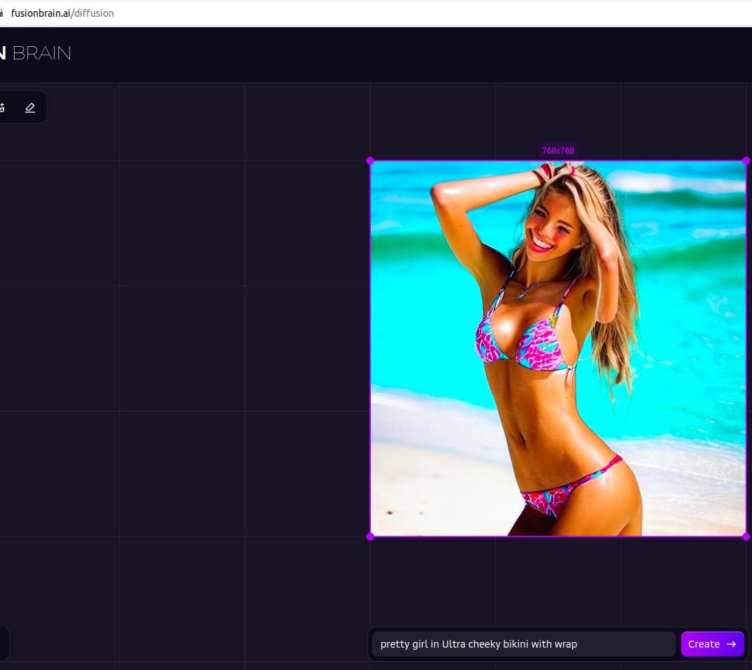
Task: Click the 768x768 size label
Action: point(558,151)
